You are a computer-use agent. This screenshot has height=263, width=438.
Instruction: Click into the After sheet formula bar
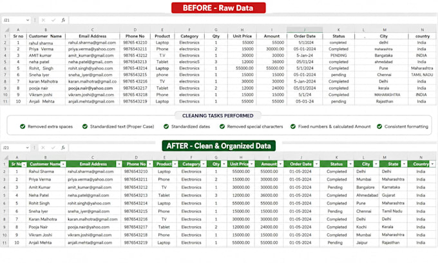(x=252, y=148)
